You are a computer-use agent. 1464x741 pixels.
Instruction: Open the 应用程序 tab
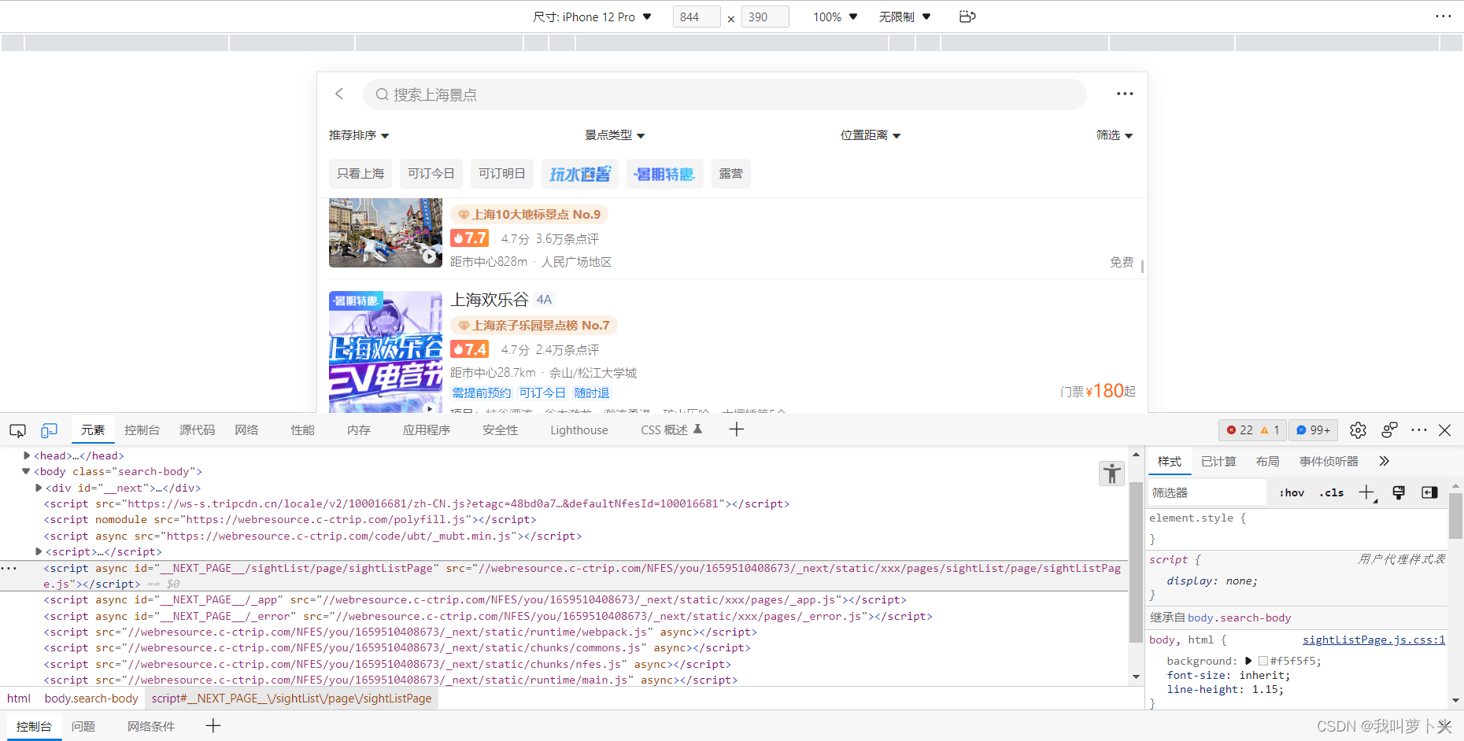tap(427, 430)
